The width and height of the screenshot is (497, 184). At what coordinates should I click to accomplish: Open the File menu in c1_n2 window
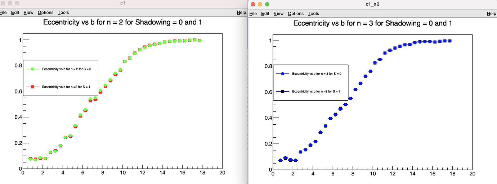253,14
